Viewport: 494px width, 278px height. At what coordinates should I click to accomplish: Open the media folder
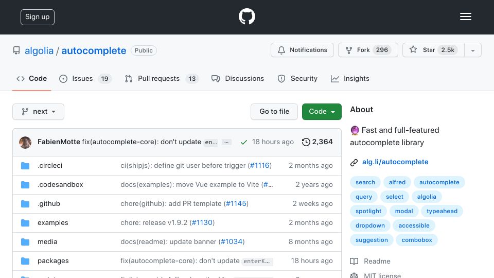click(47, 242)
